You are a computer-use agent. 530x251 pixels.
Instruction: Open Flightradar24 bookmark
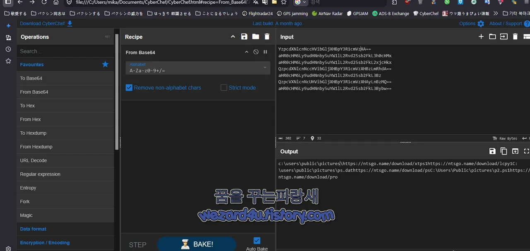tap(257, 14)
